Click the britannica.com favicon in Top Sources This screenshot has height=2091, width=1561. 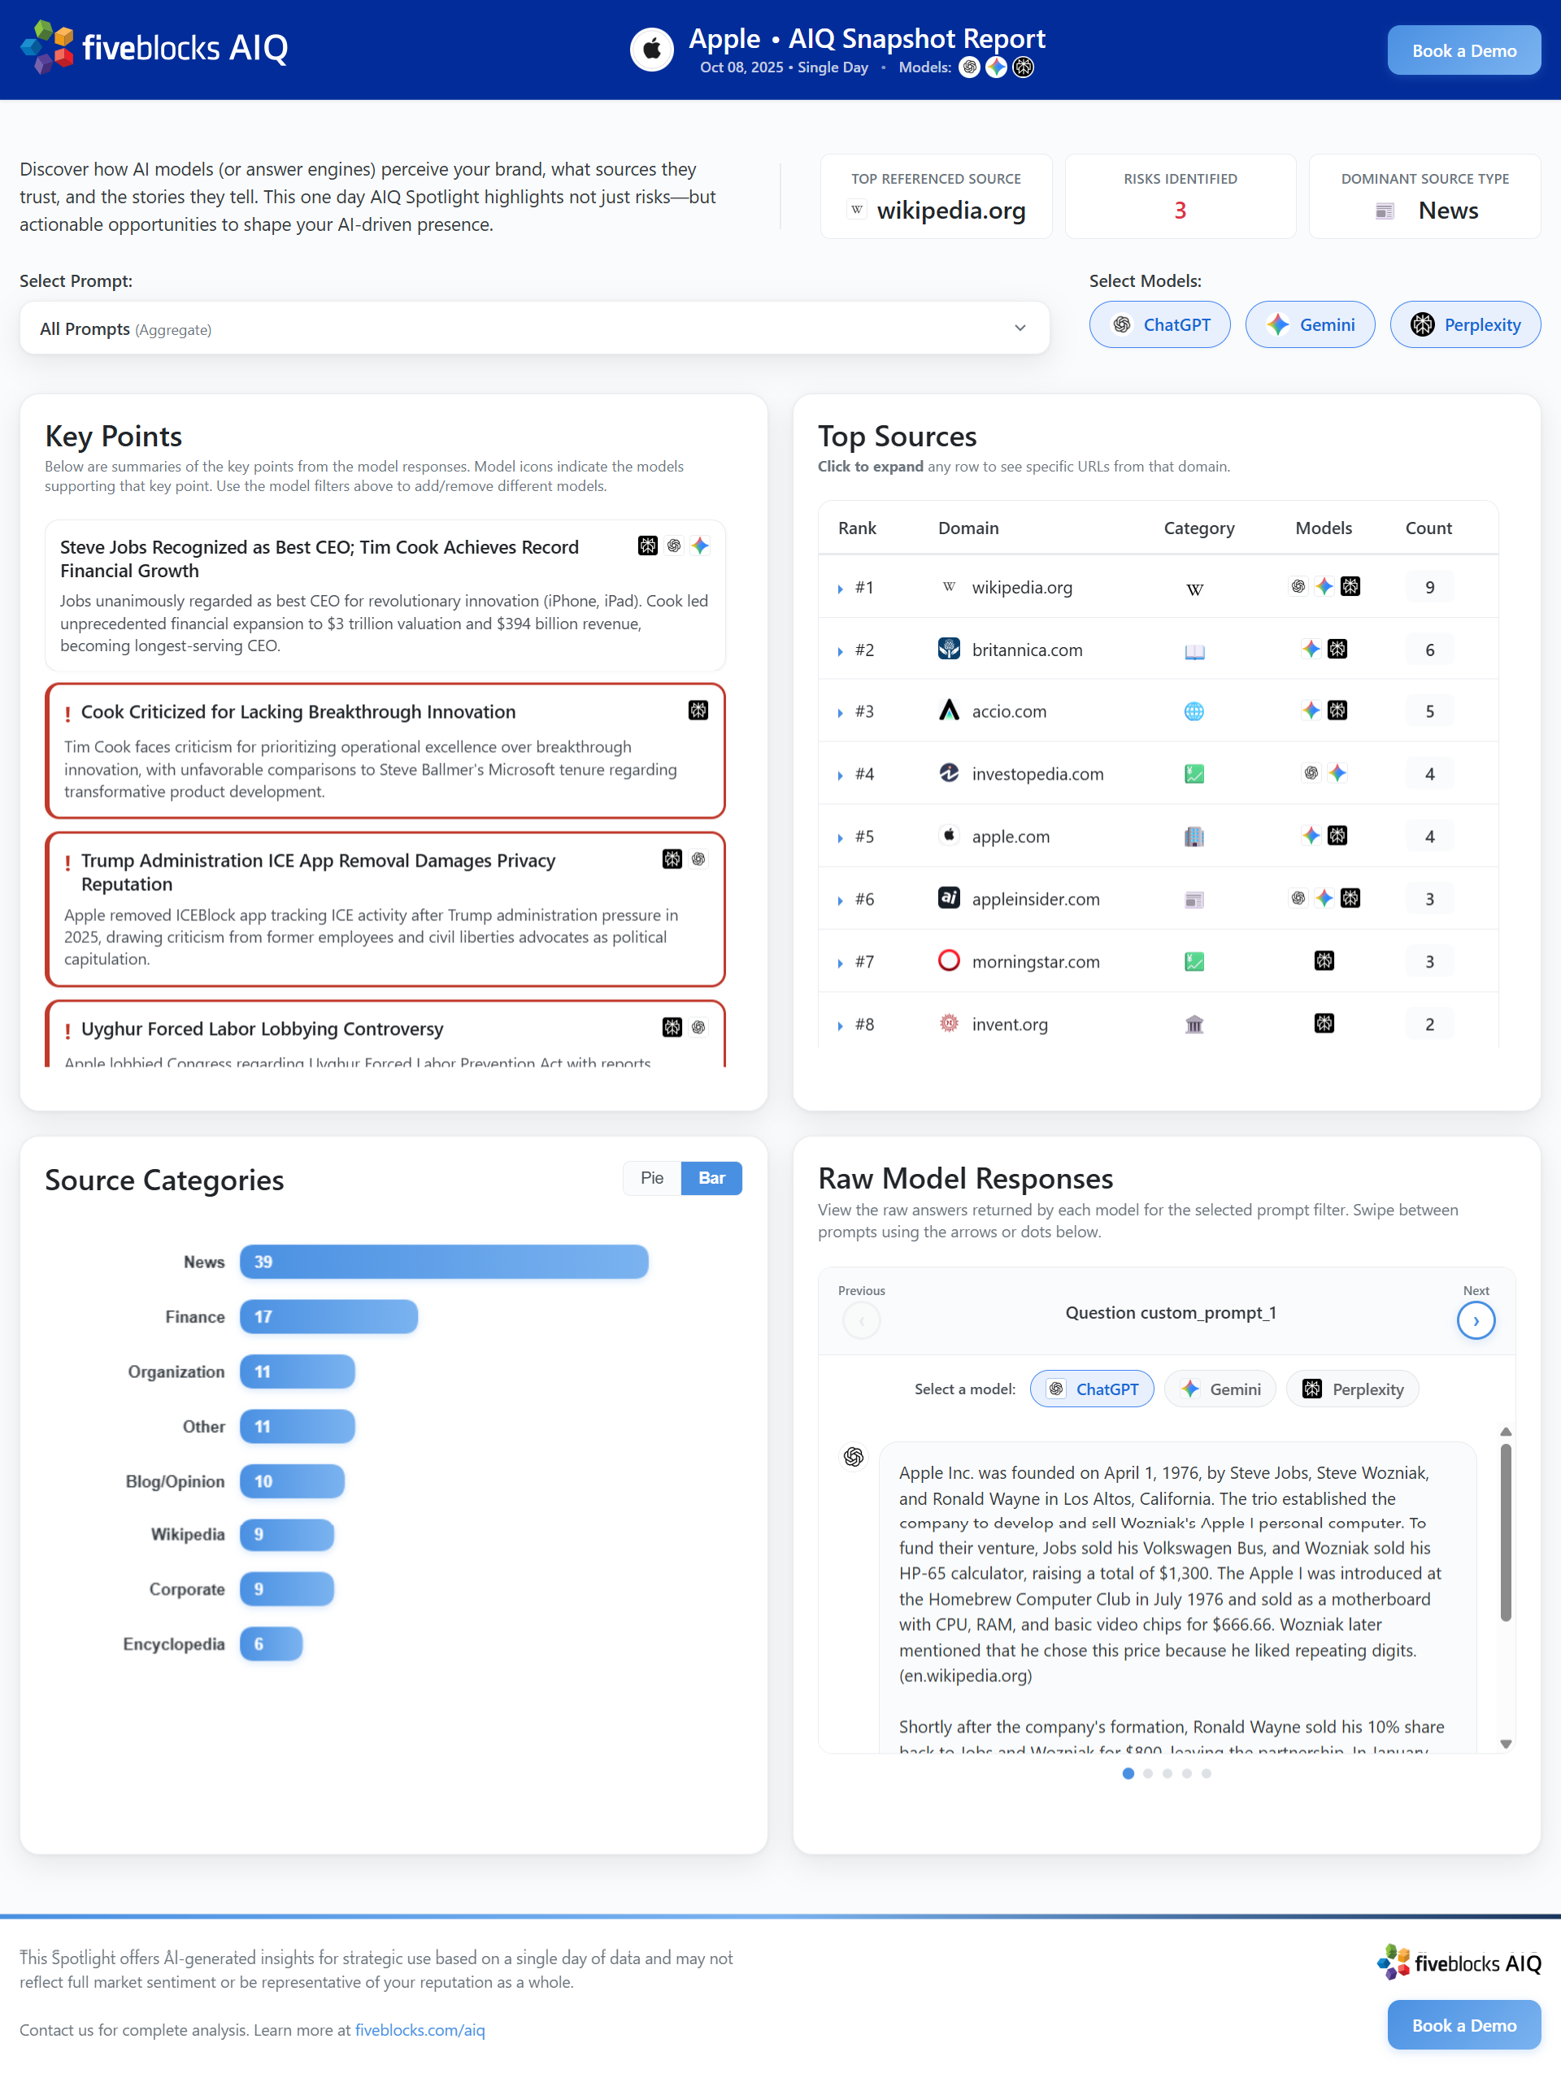(949, 648)
